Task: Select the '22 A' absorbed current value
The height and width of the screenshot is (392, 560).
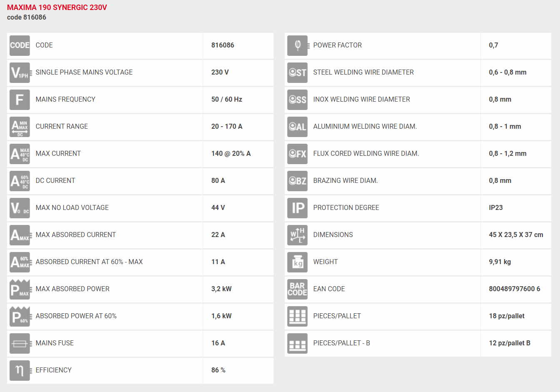Action: 218,235
